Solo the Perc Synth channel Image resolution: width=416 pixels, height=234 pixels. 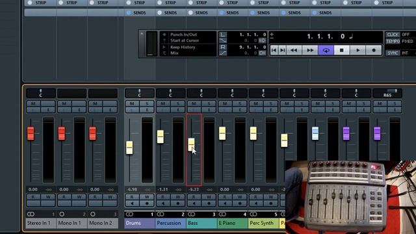[271, 103]
